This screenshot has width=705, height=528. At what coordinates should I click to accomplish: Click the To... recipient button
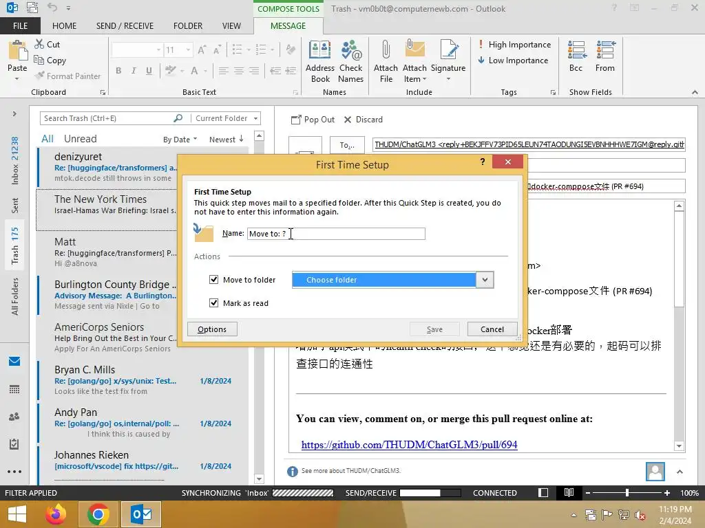click(347, 144)
